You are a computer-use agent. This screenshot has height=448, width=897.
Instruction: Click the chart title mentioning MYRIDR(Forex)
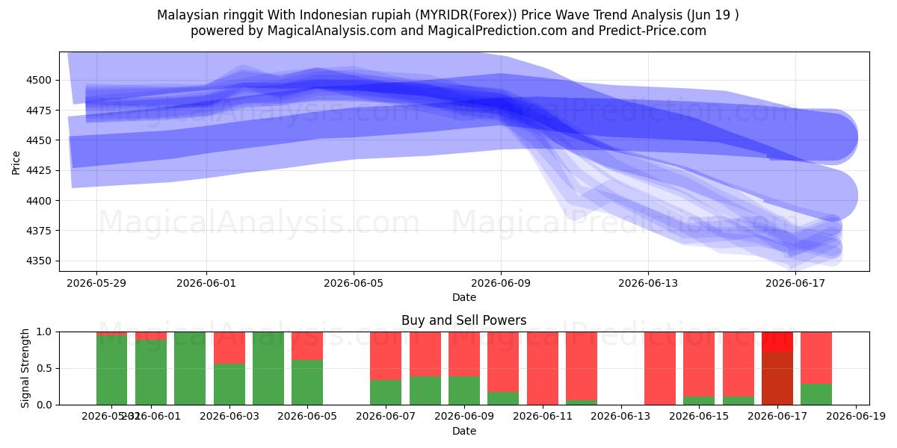[x=448, y=15]
